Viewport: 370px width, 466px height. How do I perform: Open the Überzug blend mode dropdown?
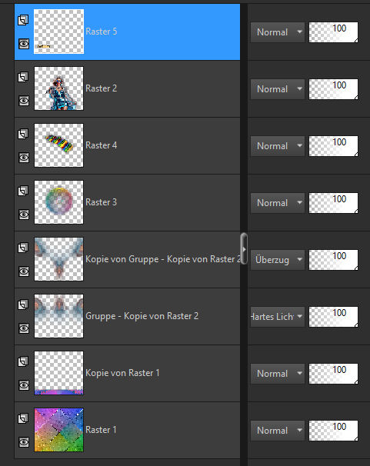tap(278, 260)
